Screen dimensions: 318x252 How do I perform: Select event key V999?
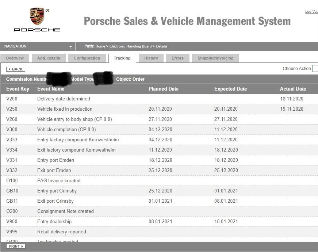(x=12, y=232)
